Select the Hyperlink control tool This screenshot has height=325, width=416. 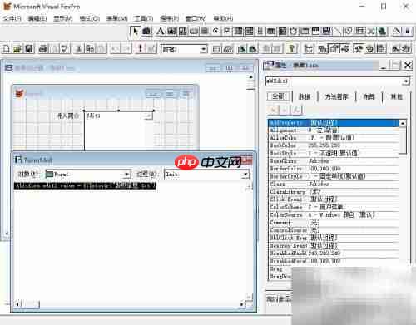[x=382, y=31]
